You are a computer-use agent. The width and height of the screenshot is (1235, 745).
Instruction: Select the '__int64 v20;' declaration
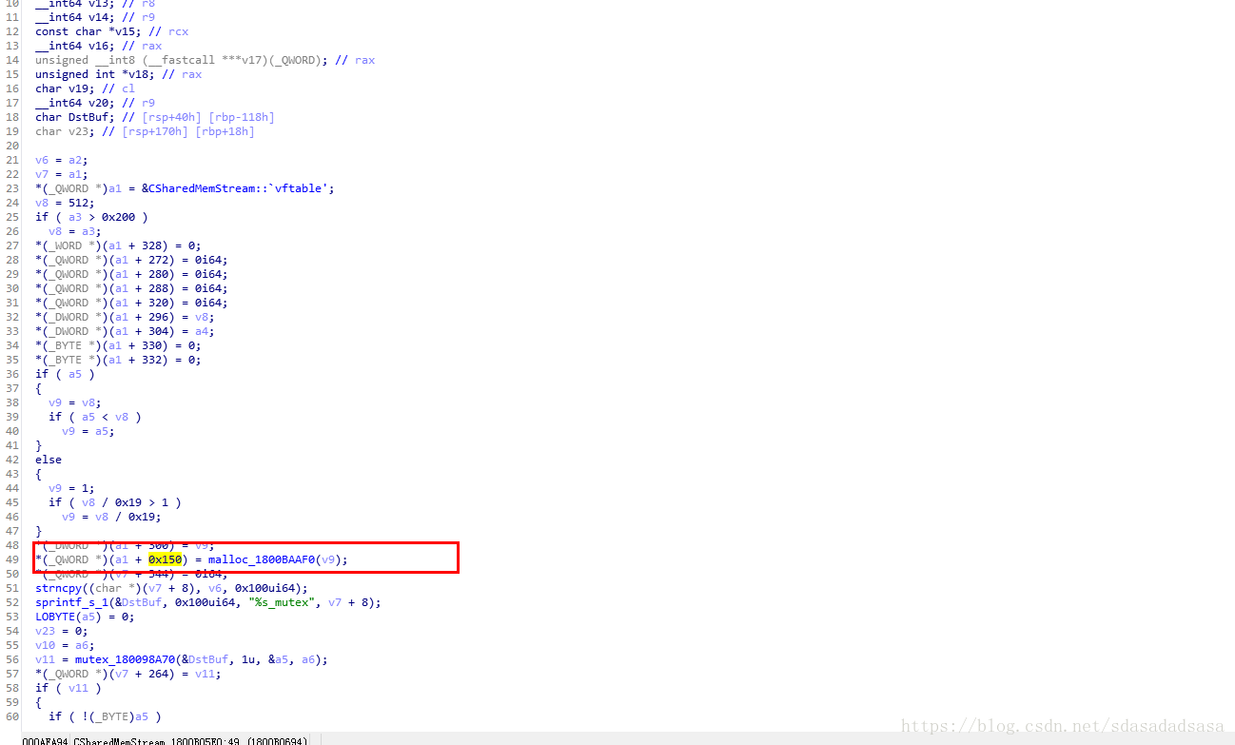[x=75, y=103]
